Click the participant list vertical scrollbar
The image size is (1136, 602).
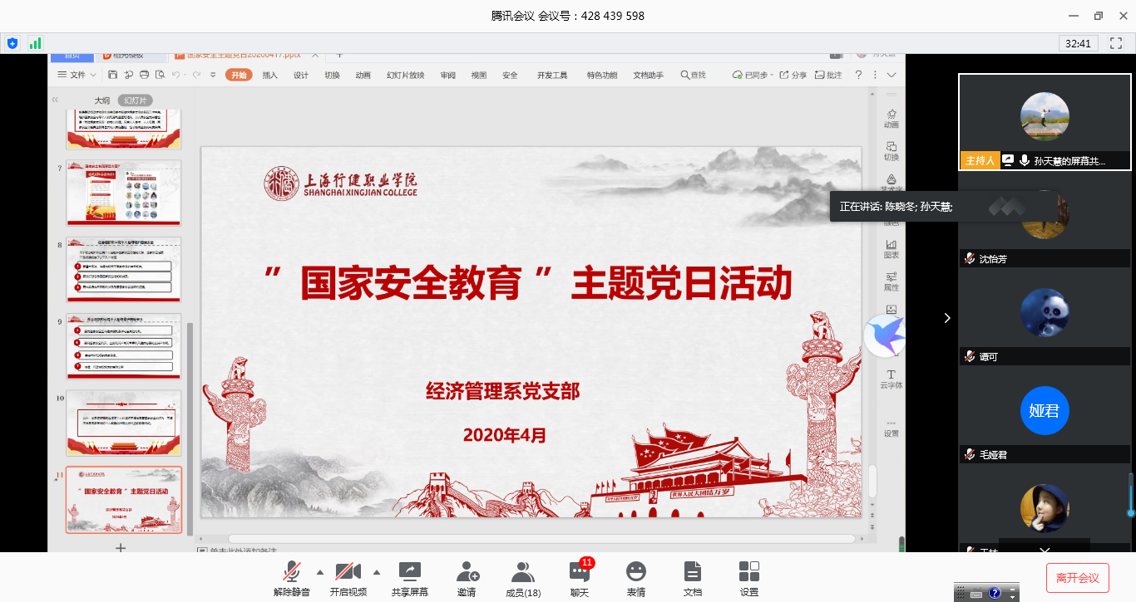[1130, 494]
